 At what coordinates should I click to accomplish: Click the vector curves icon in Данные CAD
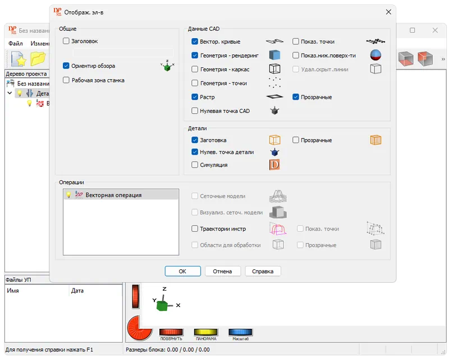tap(274, 42)
